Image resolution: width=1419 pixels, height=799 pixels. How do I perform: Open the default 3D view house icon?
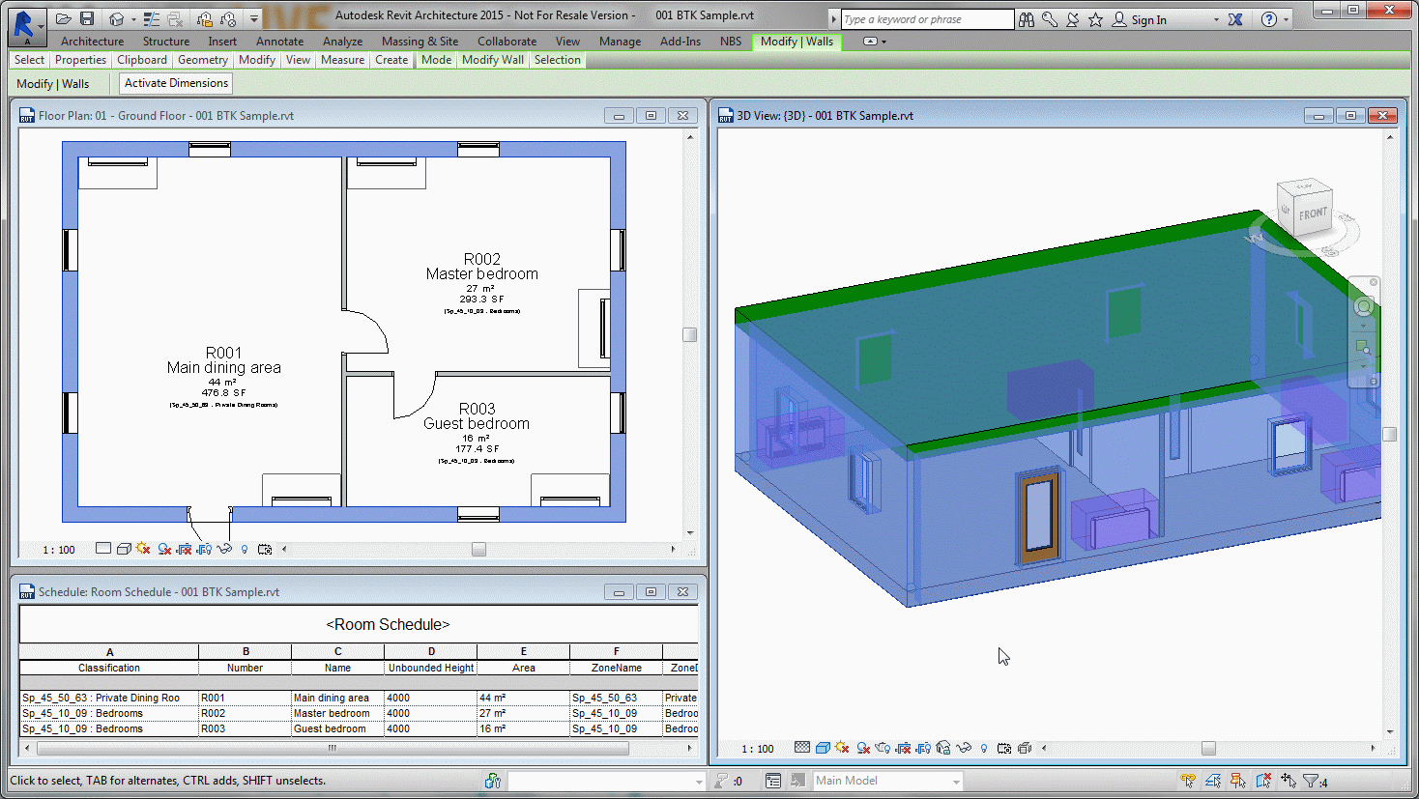point(117,19)
